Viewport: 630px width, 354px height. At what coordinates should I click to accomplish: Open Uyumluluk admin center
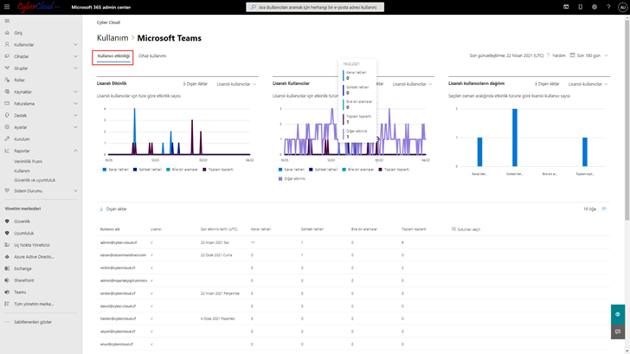point(23,233)
